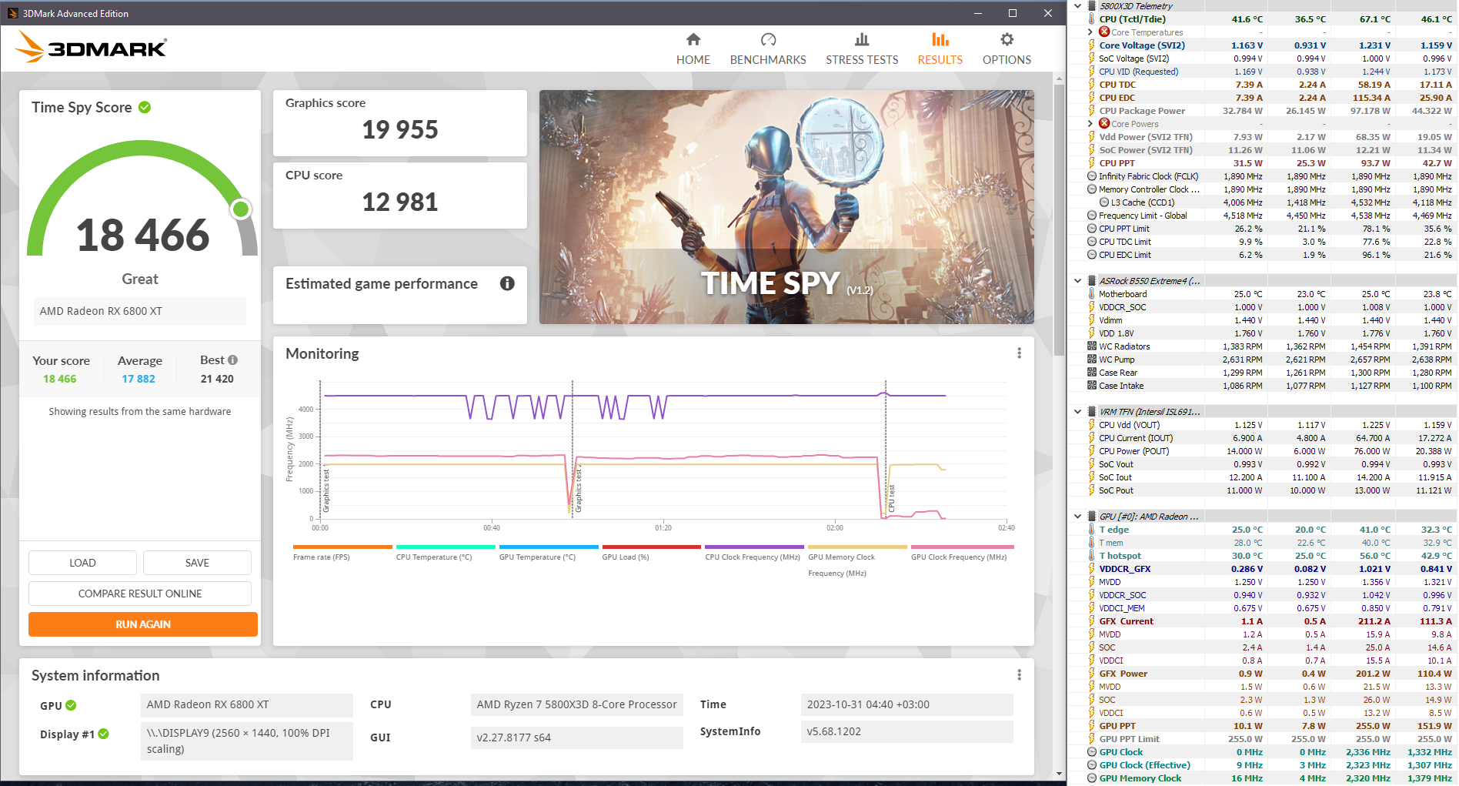Click the lightning icon for GFX Current
Image resolution: width=1459 pixels, height=786 pixels.
click(1091, 621)
